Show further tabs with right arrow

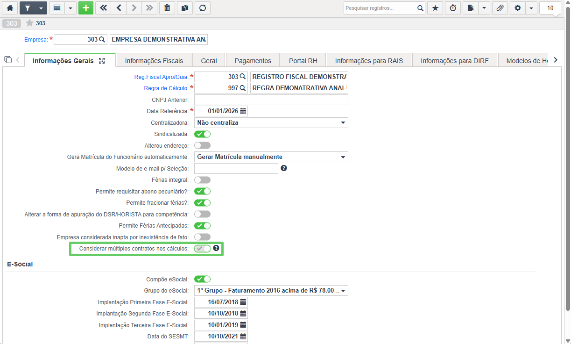click(x=555, y=59)
